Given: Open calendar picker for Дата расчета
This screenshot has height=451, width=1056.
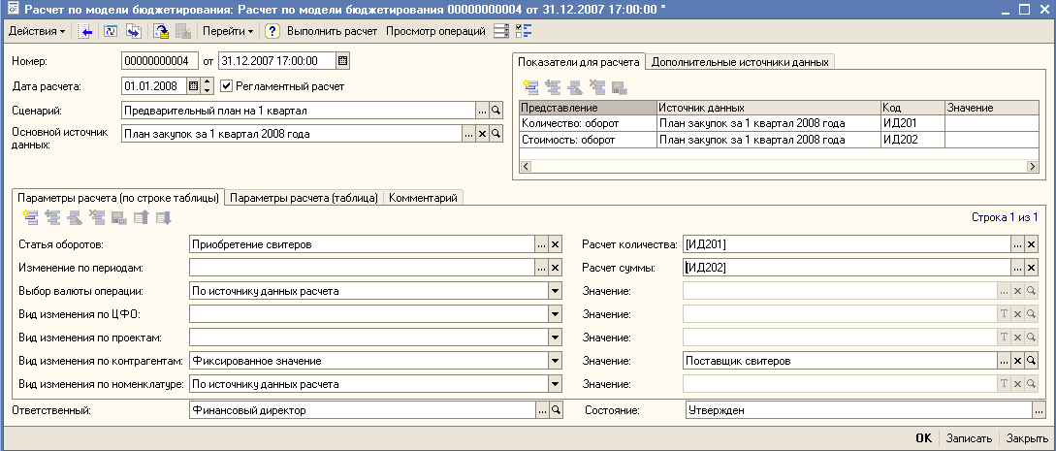Looking at the screenshot, I should click(x=193, y=85).
